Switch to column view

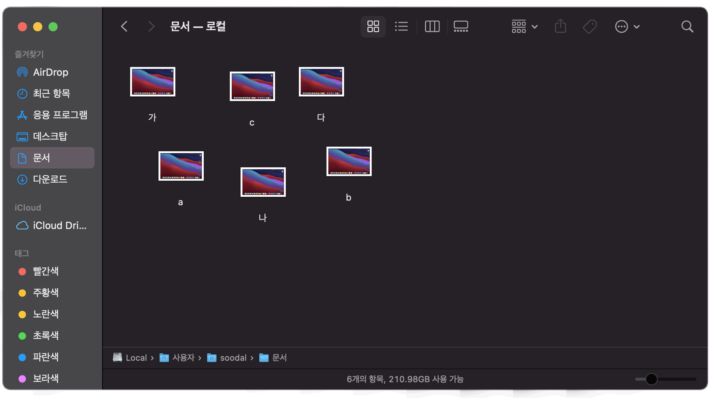(x=432, y=26)
